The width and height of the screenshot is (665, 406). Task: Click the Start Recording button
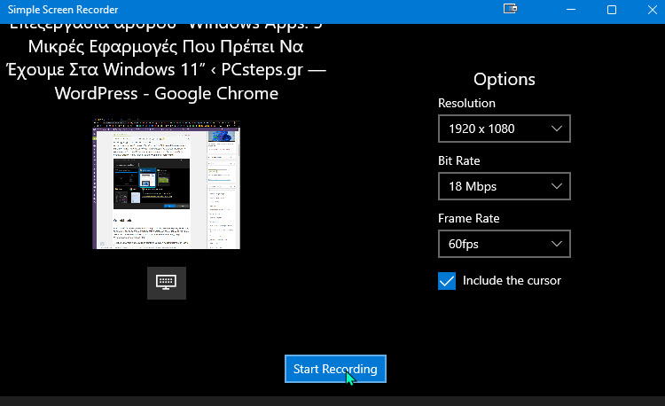tap(335, 369)
